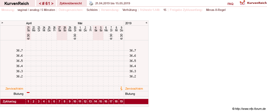
Task: Expand chart with left '>' arrow
Action: tap(2, 23)
